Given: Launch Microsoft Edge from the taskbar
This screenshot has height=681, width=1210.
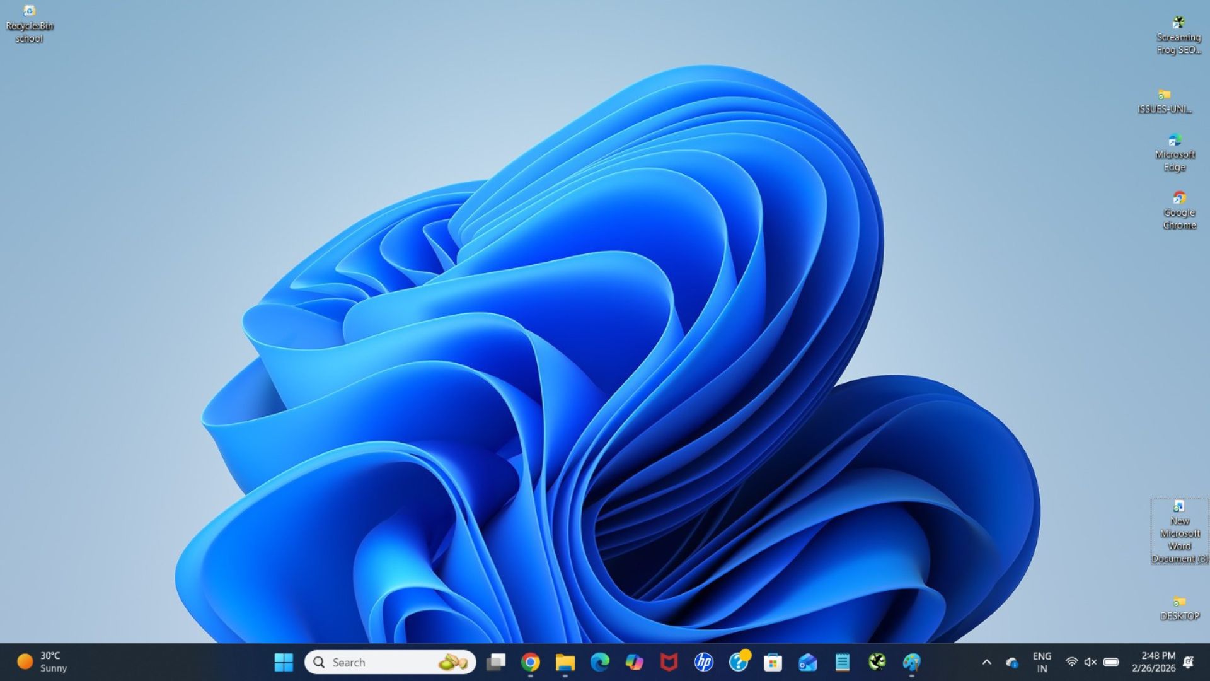Looking at the screenshot, I should [x=599, y=662].
